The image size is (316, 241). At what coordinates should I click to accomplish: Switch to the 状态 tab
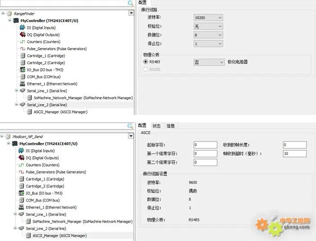(157, 126)
